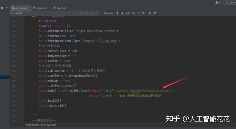
Task: Toggle fold marker beside reset_vid line
Action: click(24, 106)
